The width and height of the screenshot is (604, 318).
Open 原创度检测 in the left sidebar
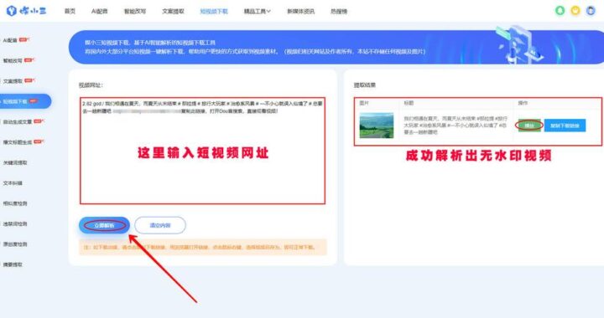pos(15,244)
